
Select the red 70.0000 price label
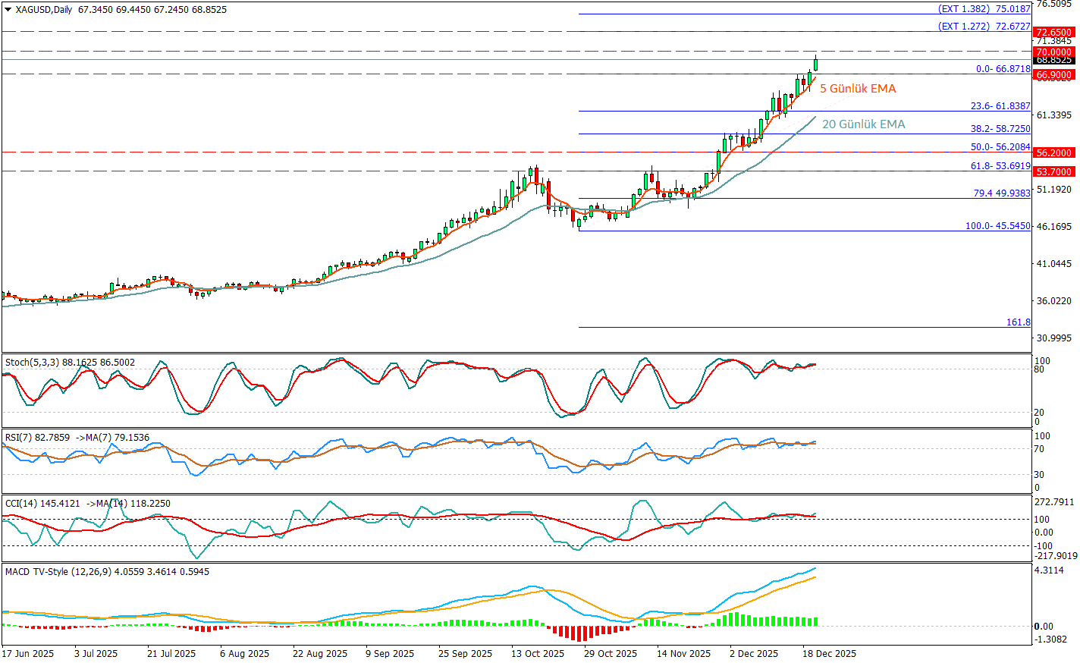(x=1053, y=52)
